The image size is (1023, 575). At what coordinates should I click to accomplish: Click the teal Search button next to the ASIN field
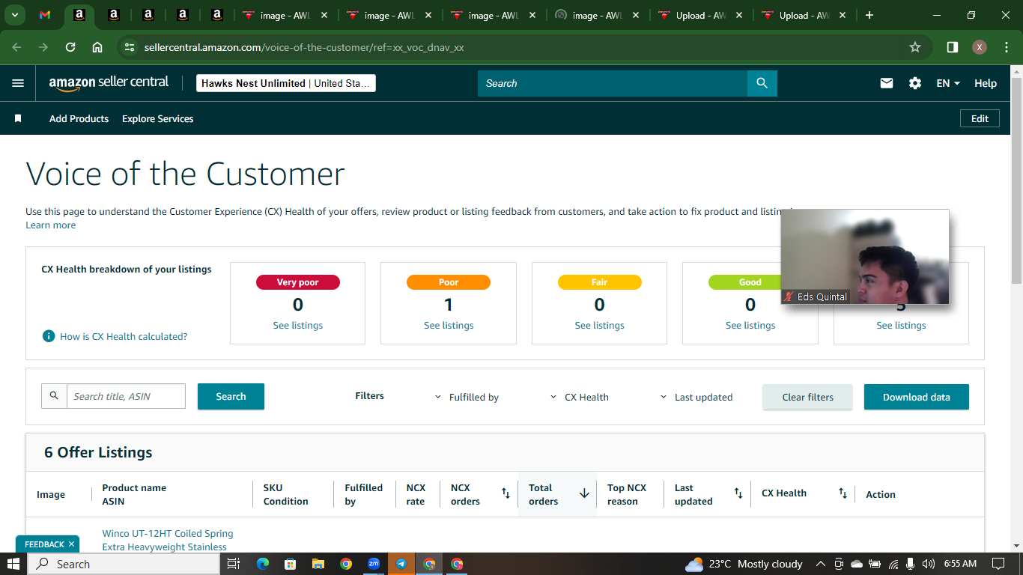tap(231, 396)
